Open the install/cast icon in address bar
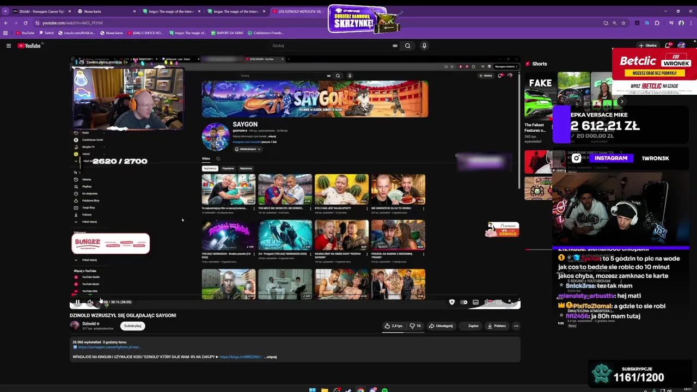The height and width of the screenshot is (392, 697). point(606,23)
